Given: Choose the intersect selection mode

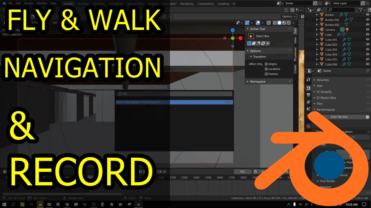Looking at the screenshot, I should coord(268,43).
